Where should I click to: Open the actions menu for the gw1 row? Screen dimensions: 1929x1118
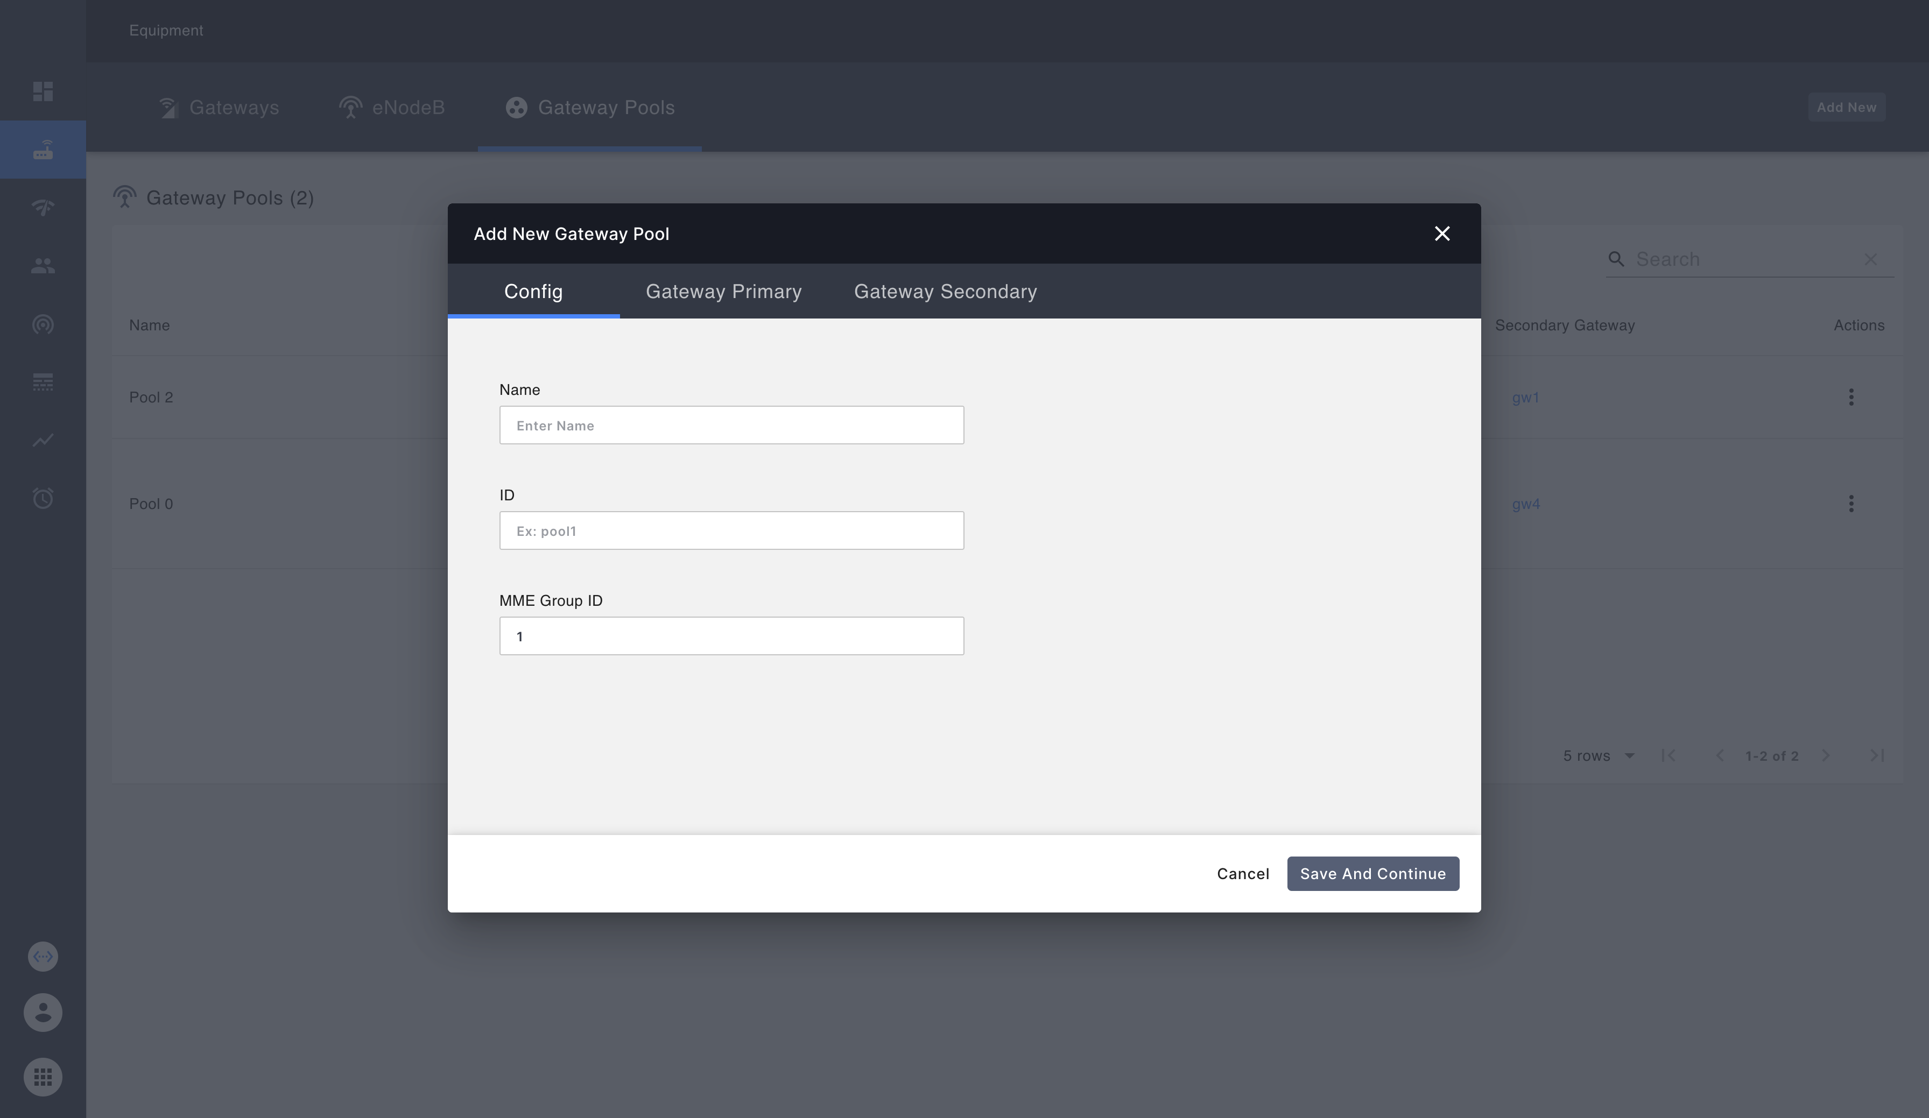coord(1851,397)
